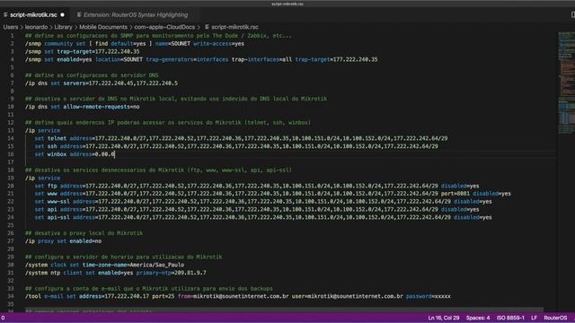Open the Users breadcrumb segment
The height and width of the screenshot is (323, 575).
click(x=11, y=27)
